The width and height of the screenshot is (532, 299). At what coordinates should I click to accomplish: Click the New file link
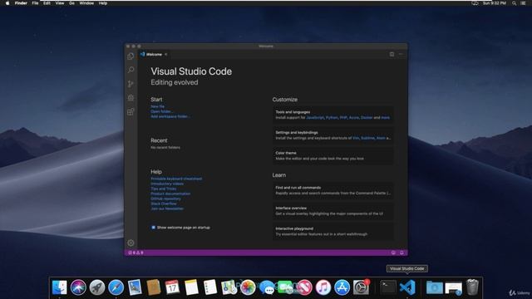(157, 106)
